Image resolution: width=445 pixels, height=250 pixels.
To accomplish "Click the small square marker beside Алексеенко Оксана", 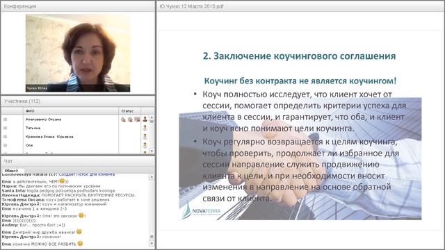I will [x=5, y=119].
